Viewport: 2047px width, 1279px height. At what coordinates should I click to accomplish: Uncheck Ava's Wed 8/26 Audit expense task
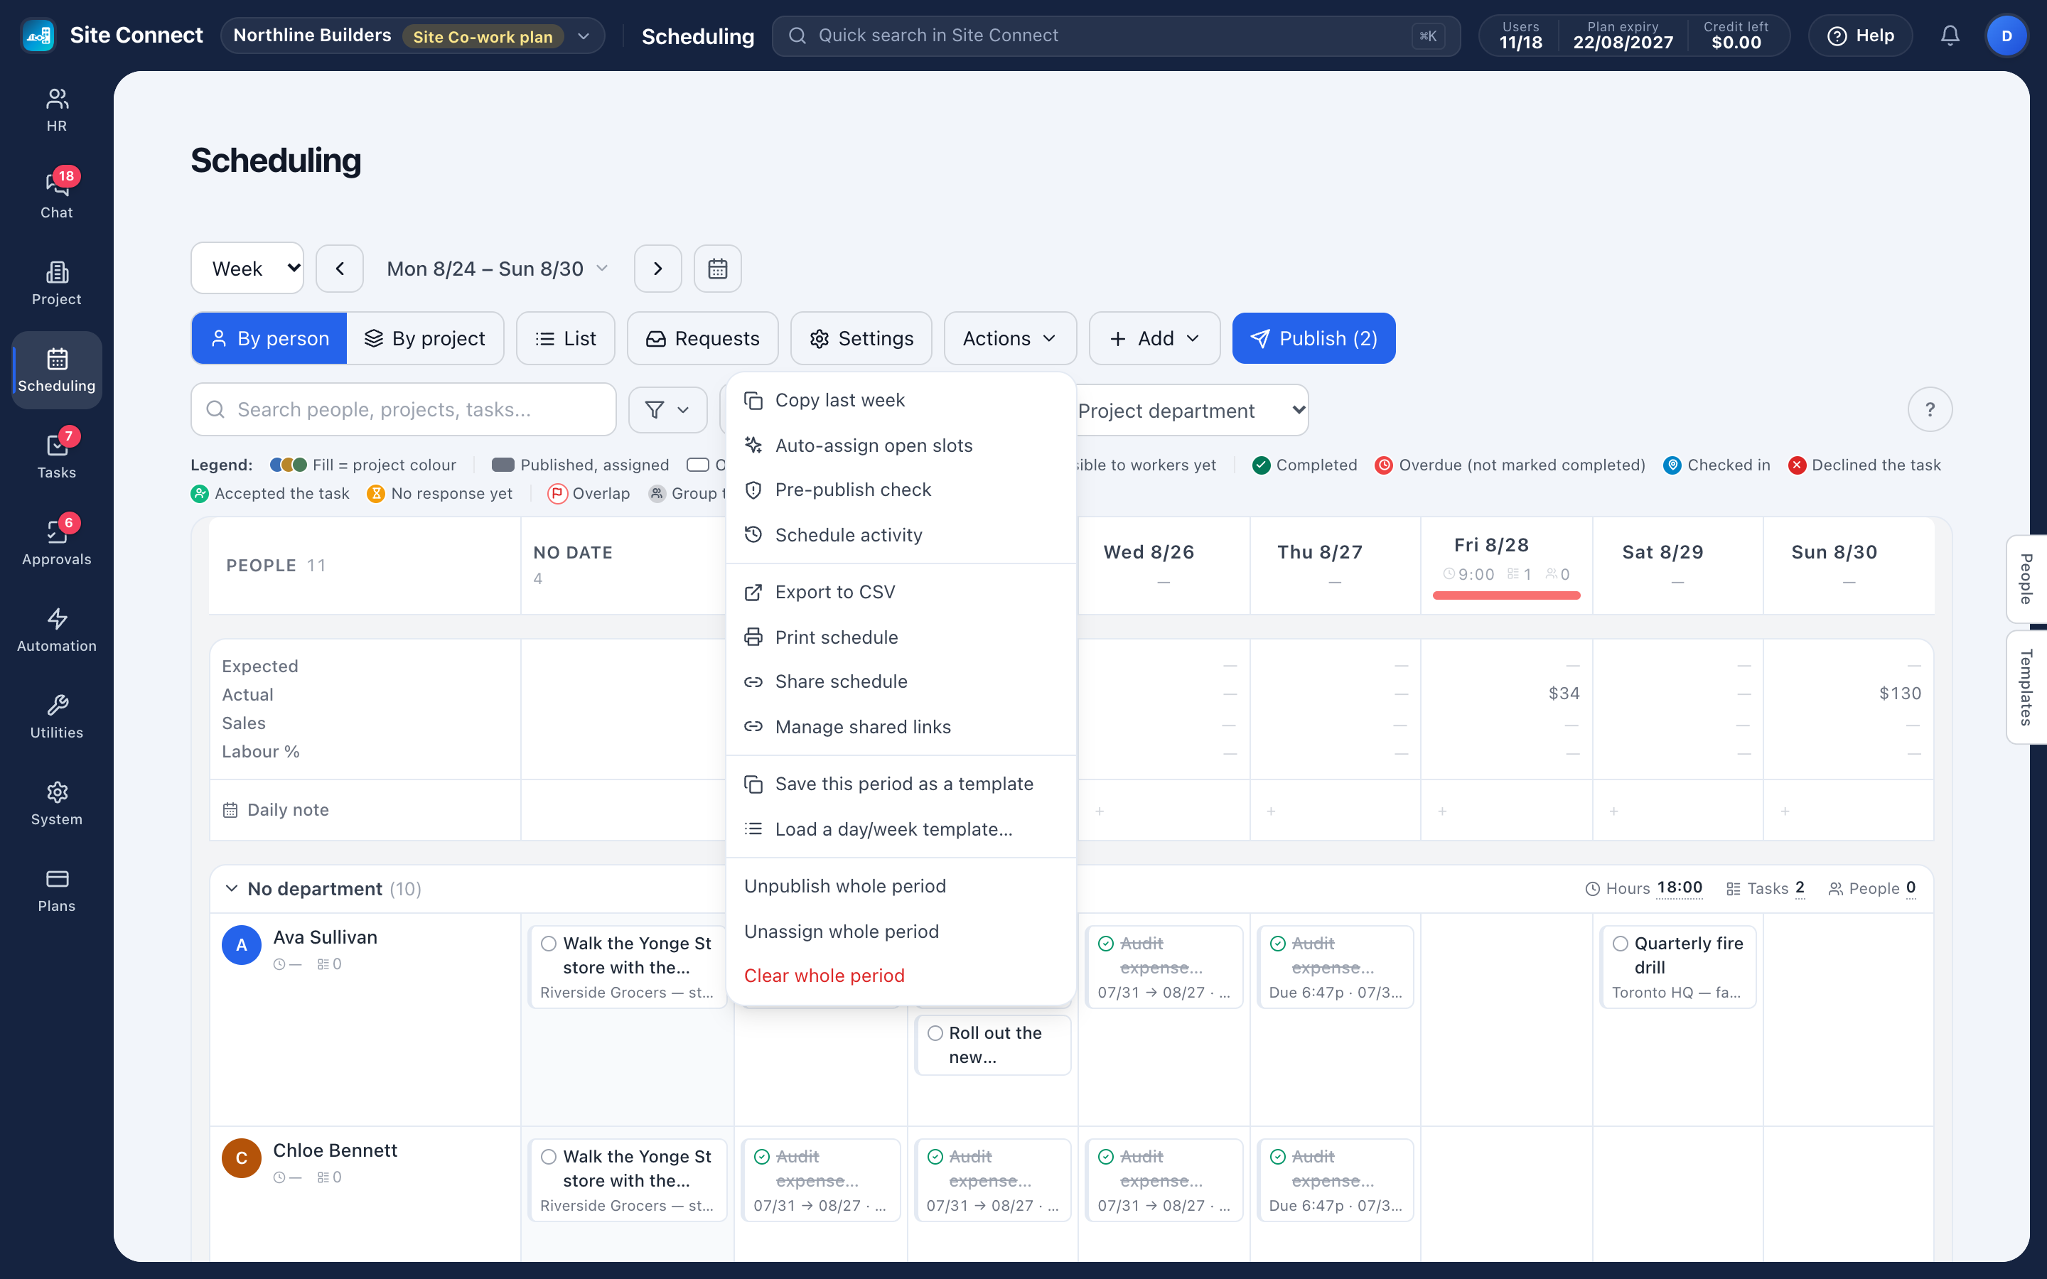pos(1105,943)
